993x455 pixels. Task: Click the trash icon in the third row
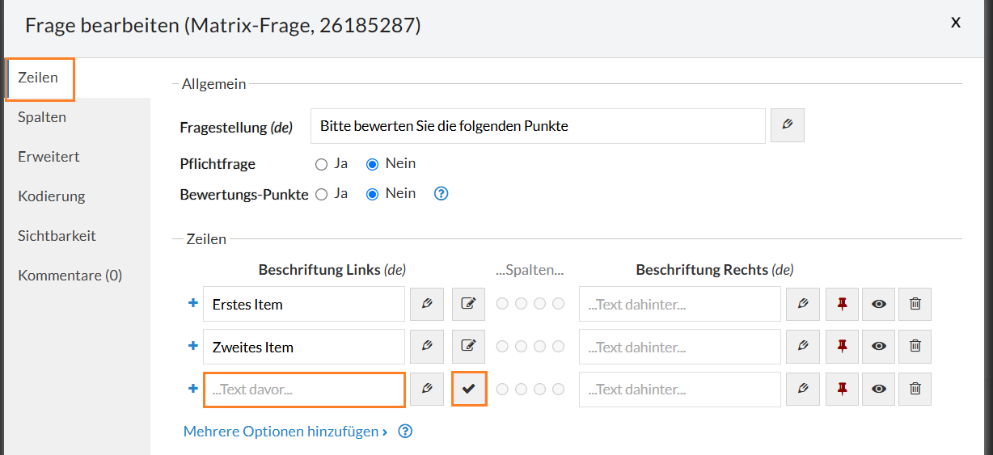point(915,389)
